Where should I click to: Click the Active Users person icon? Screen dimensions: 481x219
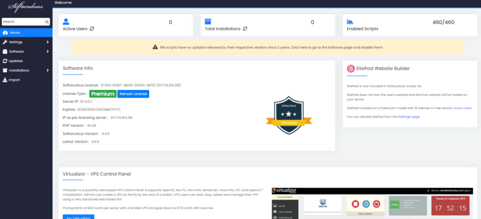tap(66, 22)
